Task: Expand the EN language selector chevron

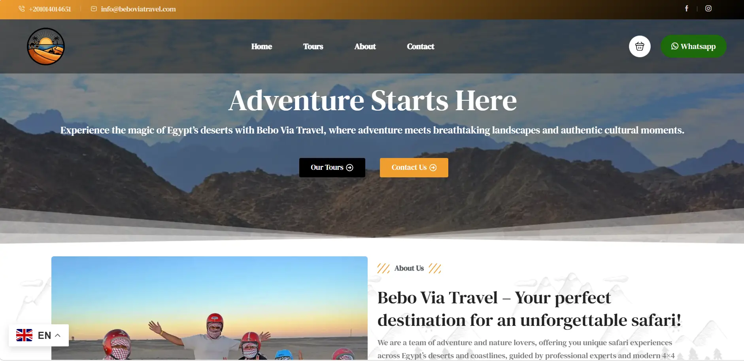Action: pyautogui.click(x=58, y=335)
